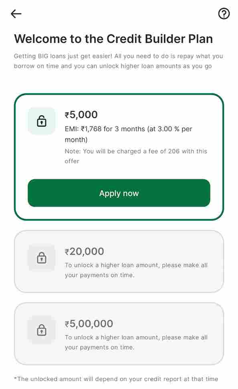Click the Apply now button
238x389 pixels.
119,193
